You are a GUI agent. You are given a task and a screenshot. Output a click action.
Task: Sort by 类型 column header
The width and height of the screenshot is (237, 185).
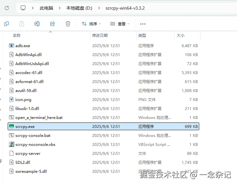pyautogui.click(x=142, y=35)
